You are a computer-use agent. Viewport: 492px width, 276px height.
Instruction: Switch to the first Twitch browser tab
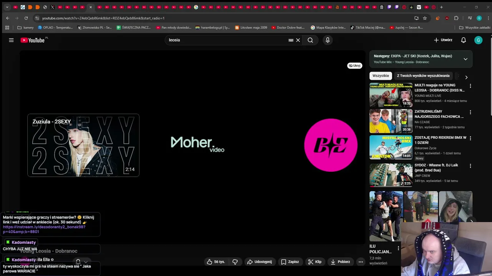[x=389, y=7]
